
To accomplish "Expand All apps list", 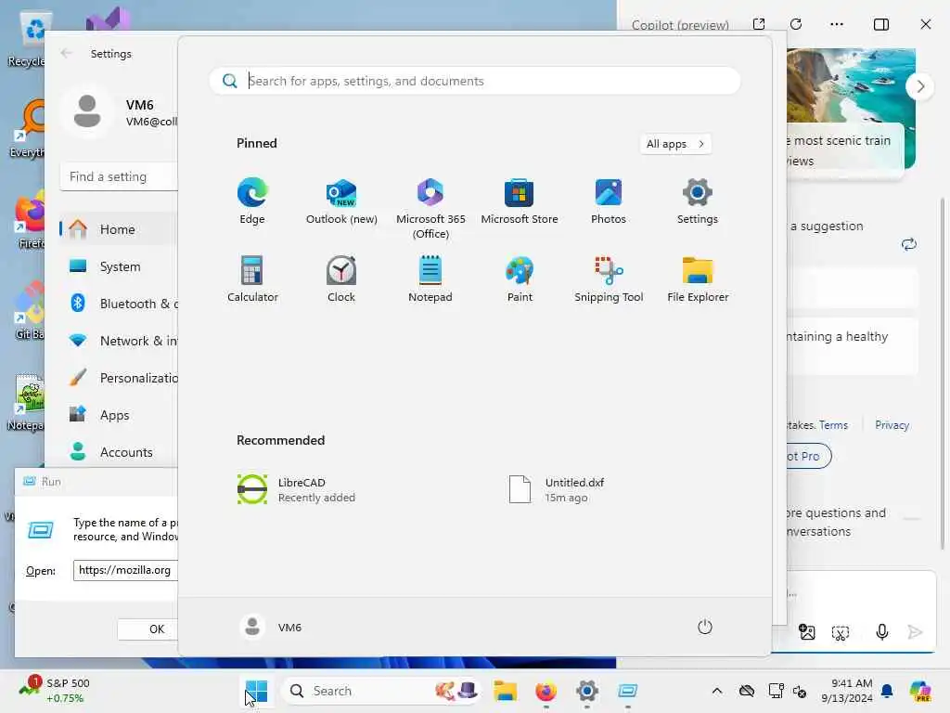I will (675, 144).
